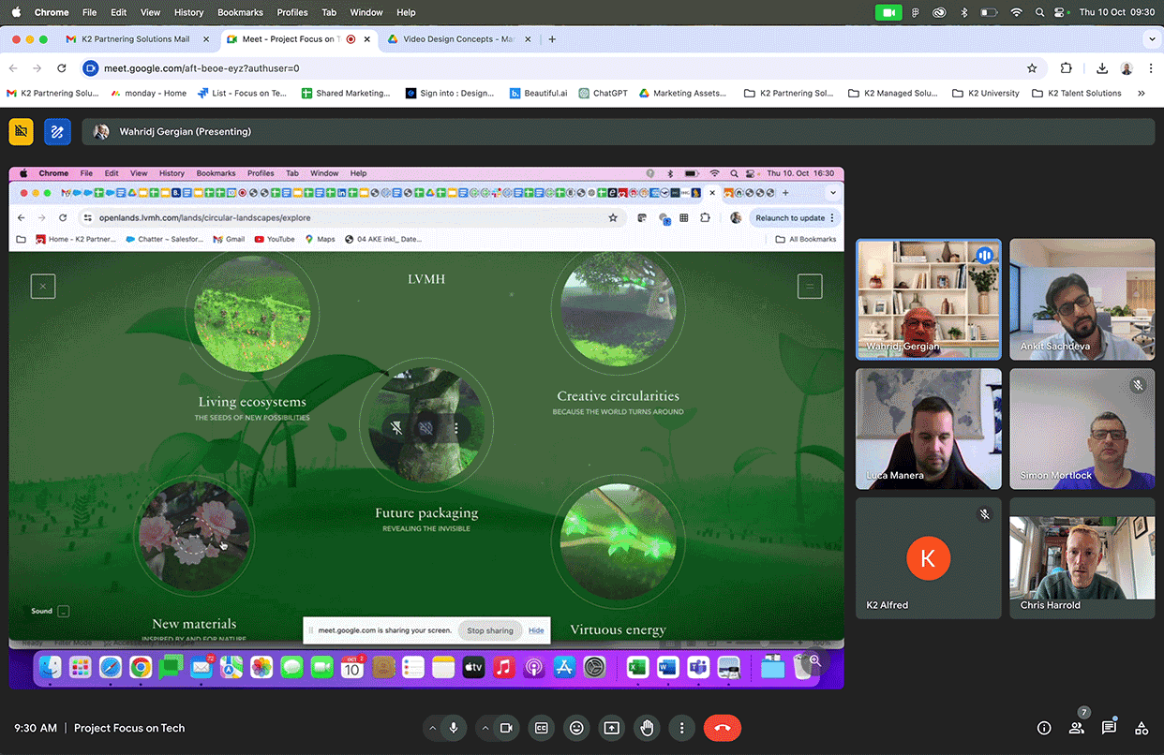Image resolution: width=1164 pixels, height=755 pixels.
Task: Open the K2 Talent Solutions bookmarks folder
Action: (1077, 93)
